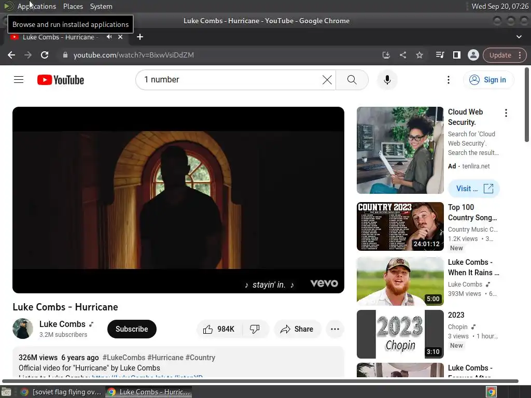Open 'Top 100 Country Song...' video title
Viewport: 531px width, 398px height.
click(x=472, y=212)
